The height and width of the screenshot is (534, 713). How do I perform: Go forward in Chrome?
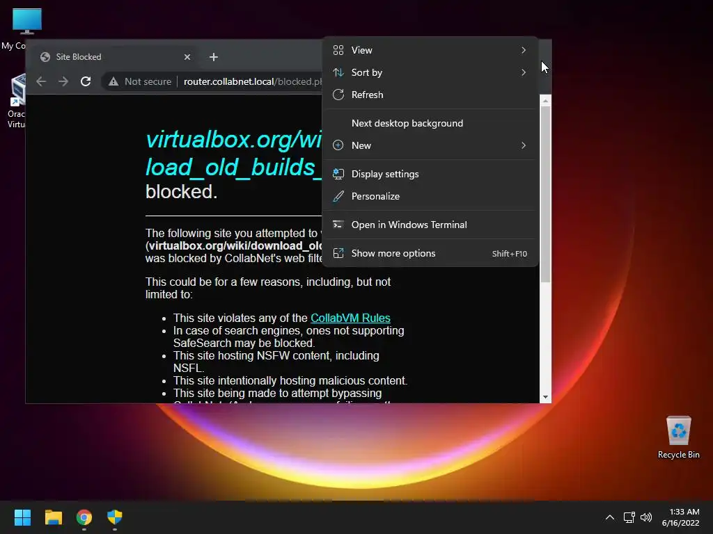[63, 81]
